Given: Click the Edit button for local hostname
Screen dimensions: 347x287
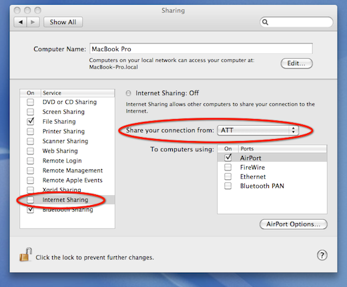Looking at the screenshot, I should click(296, 63).
